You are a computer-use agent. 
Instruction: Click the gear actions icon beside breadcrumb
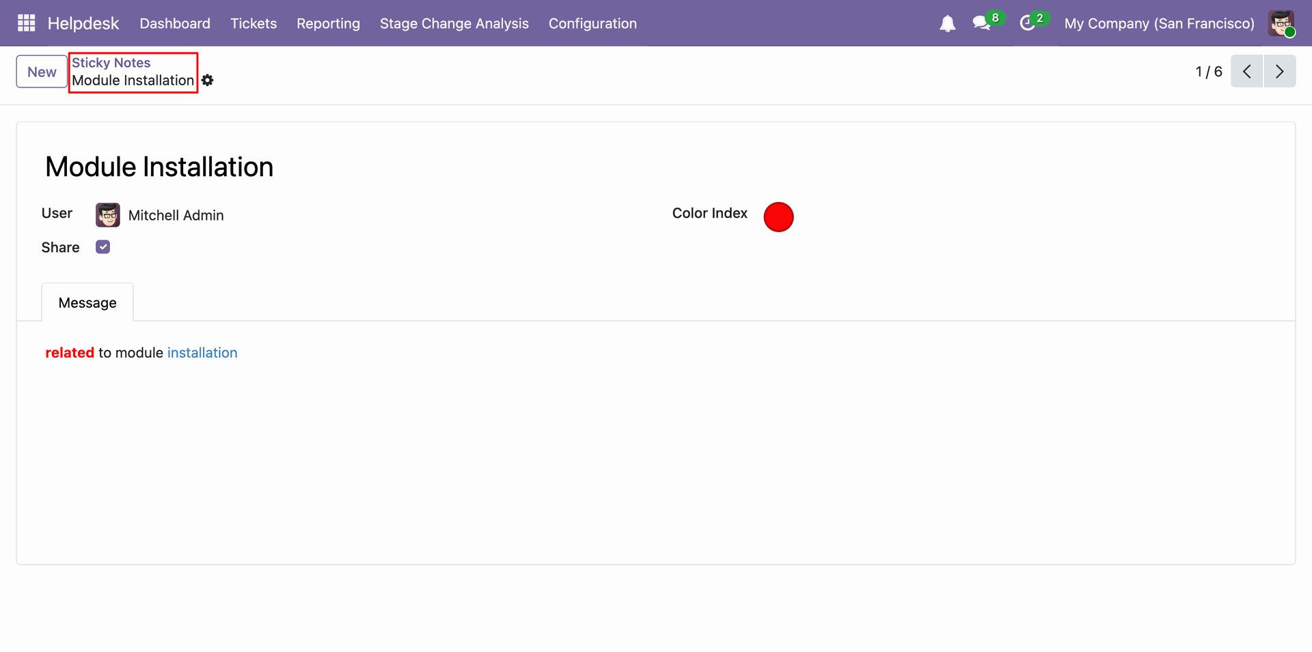click(x=208, y=81)
